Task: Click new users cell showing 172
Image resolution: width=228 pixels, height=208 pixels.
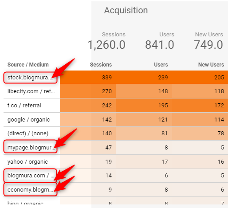Action: coord(219,106)
